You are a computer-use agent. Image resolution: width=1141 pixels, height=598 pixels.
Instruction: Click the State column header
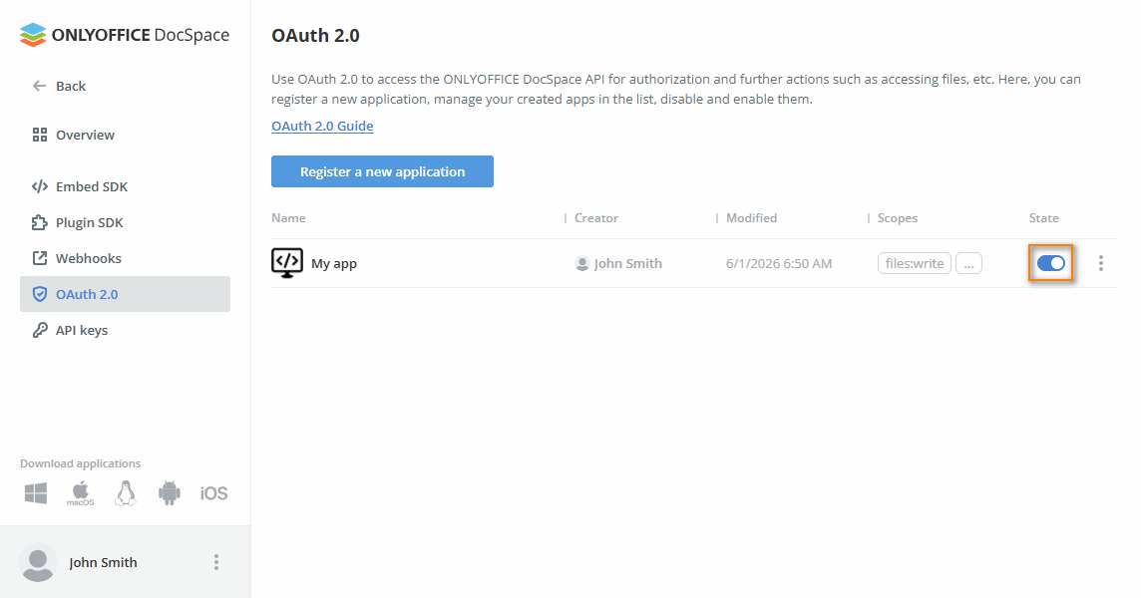coord(1044,218)
